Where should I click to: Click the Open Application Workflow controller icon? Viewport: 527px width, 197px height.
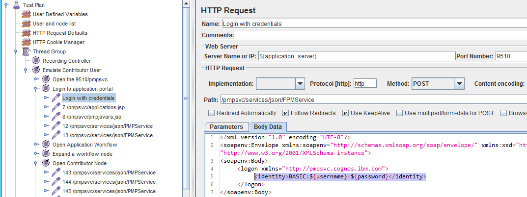point(46,145)
